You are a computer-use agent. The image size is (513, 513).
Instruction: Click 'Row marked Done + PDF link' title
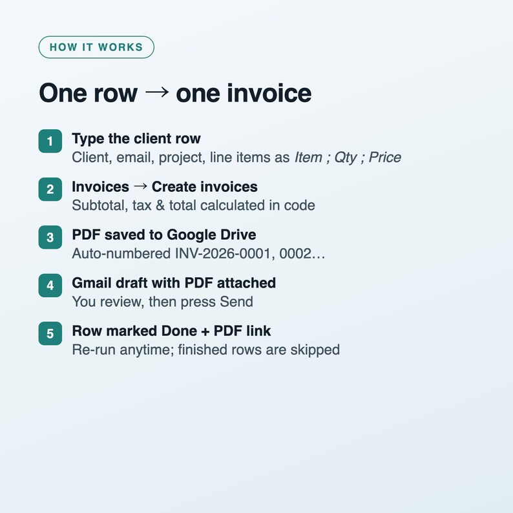pyautogui.click(x=171, y=331)
